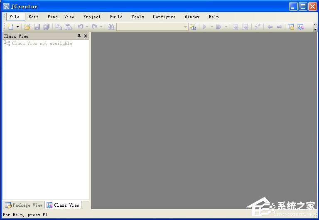Open the Tools menu
The width and height of the screenshot is (319, 220).
tap(137, 17)
